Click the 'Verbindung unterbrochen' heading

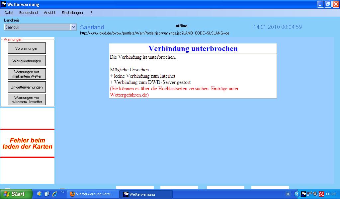[193, 48]
